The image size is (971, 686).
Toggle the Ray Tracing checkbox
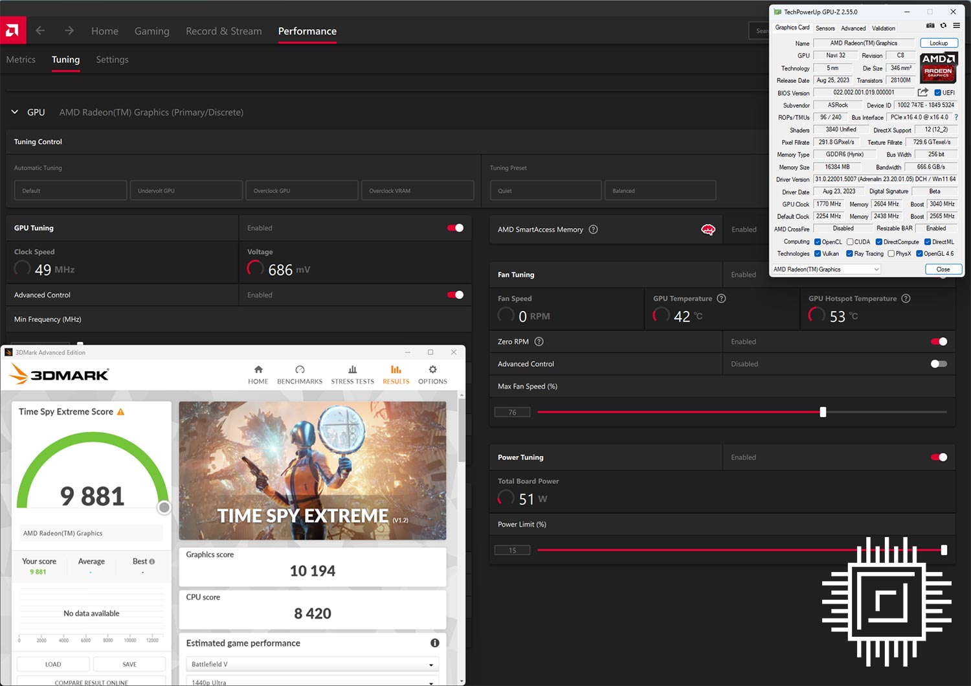849,253
